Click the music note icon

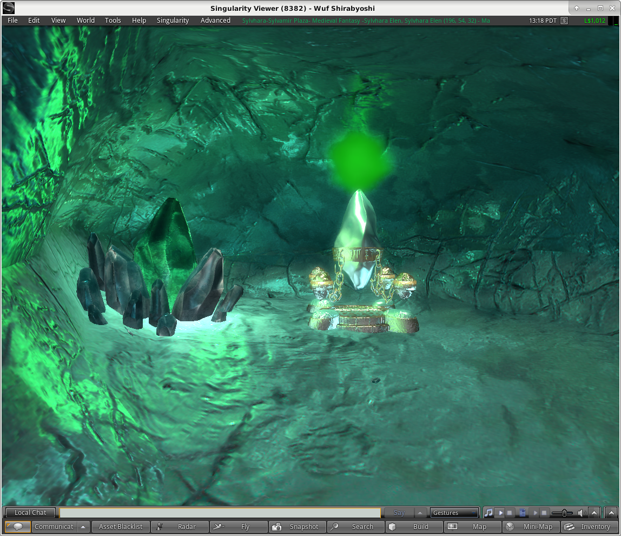coord(488,513)
